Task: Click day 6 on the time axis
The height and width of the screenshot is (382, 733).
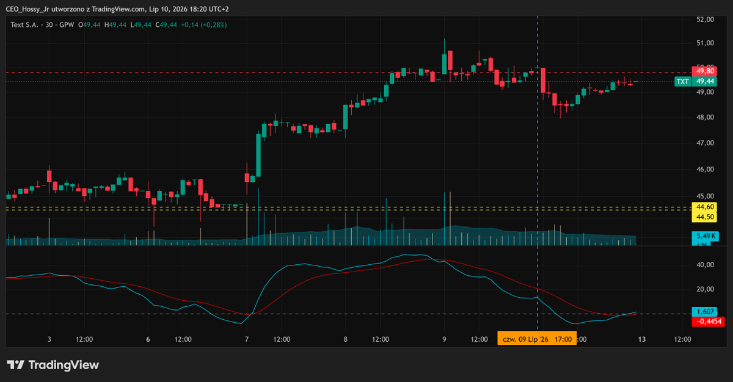Action: pos(148,339)
